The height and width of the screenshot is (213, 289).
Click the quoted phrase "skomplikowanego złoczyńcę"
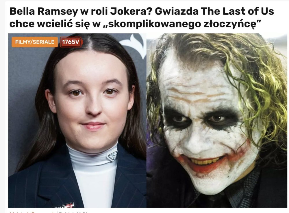tap(184, 24)
